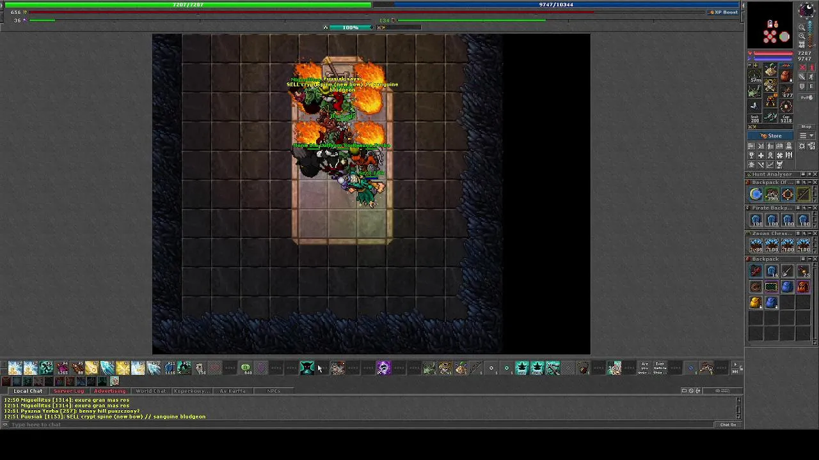Select the ammo slot showing 477
Viewport: 819px width, 460px height.
786,91
